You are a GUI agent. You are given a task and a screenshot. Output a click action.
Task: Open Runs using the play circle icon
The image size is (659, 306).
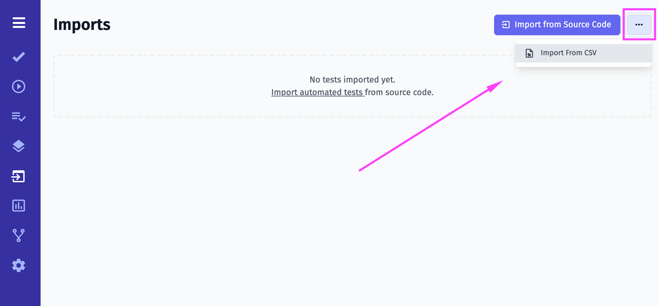(x=19, y=86)
